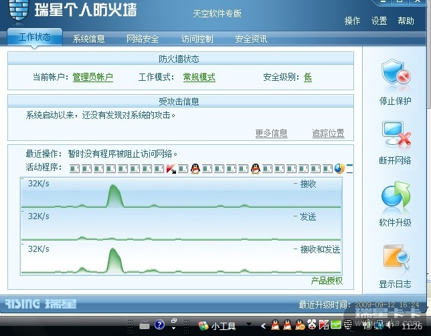This screenshot has width=431, height=336.
Task: Expand dropdown arrow beside 小工具
Action: point(249,324)
